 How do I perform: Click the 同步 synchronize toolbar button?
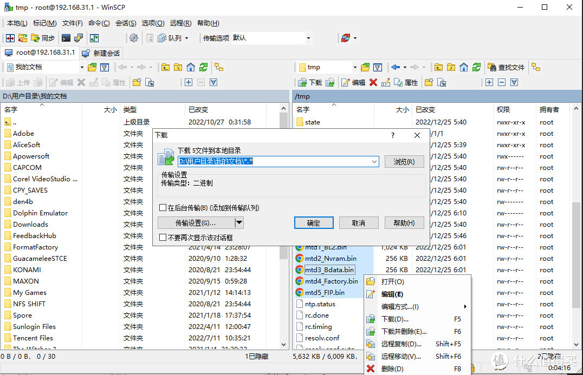point(43,38)
